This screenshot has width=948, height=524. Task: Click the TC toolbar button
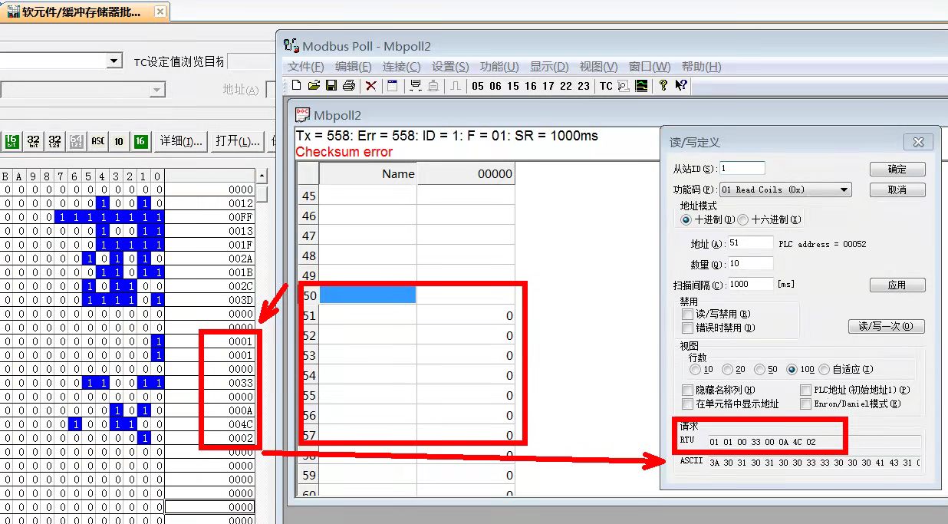(606, 86)
